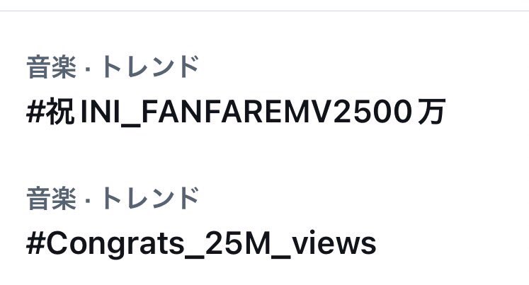Image resolution: width=529 pixels, height=285 pixels.
Task: Select the トレンド word above the Congrats hashtag
Action: [149, 198]
